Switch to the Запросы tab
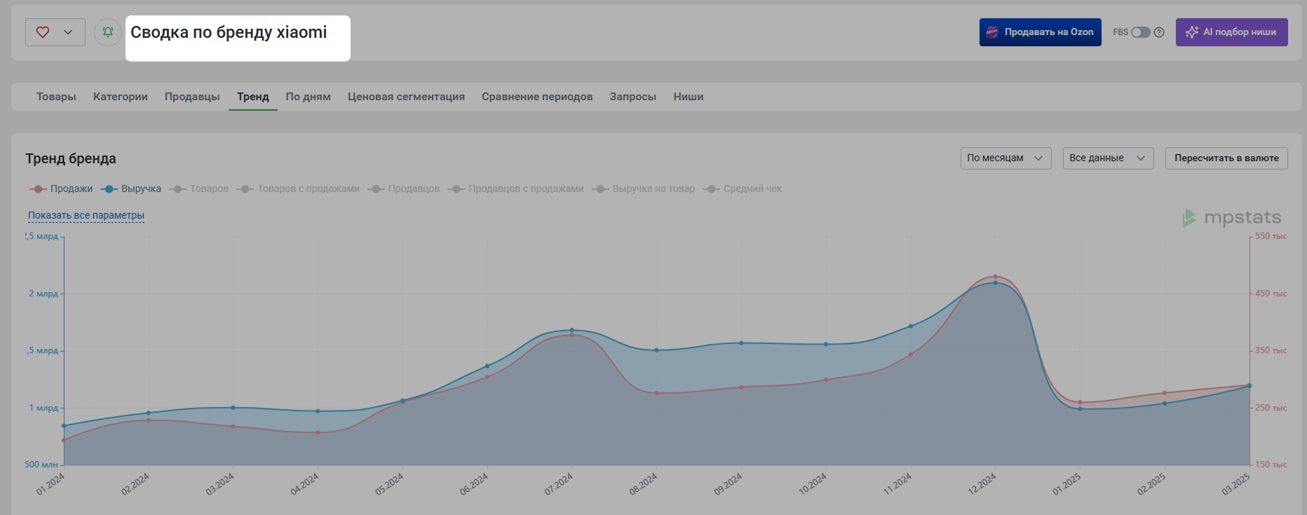Image resolution: width=1307 pixels, height=515 pixels. [x=632, y=97]
